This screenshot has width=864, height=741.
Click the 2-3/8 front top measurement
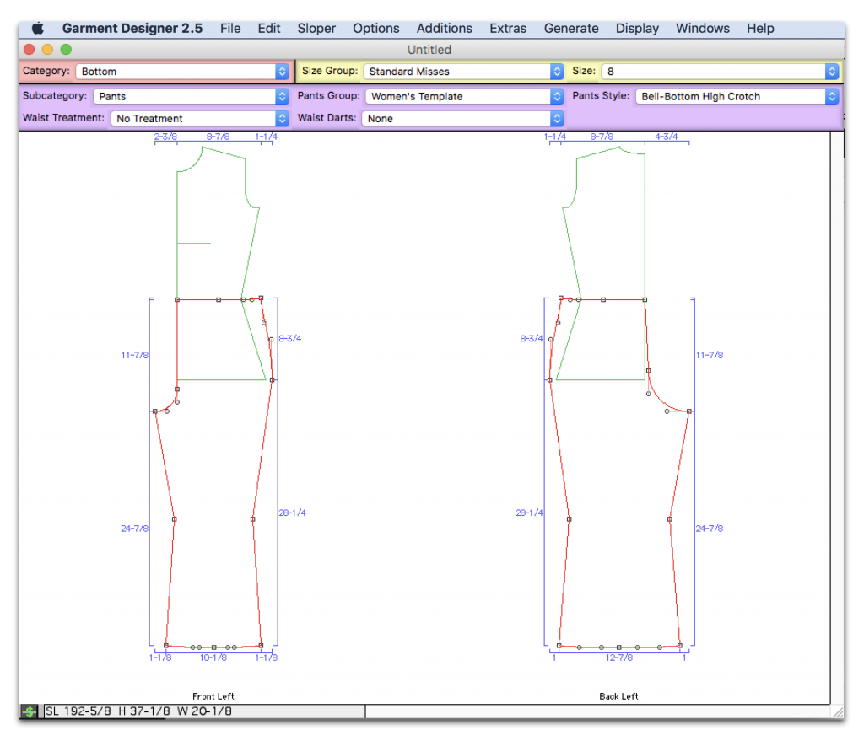165,136
